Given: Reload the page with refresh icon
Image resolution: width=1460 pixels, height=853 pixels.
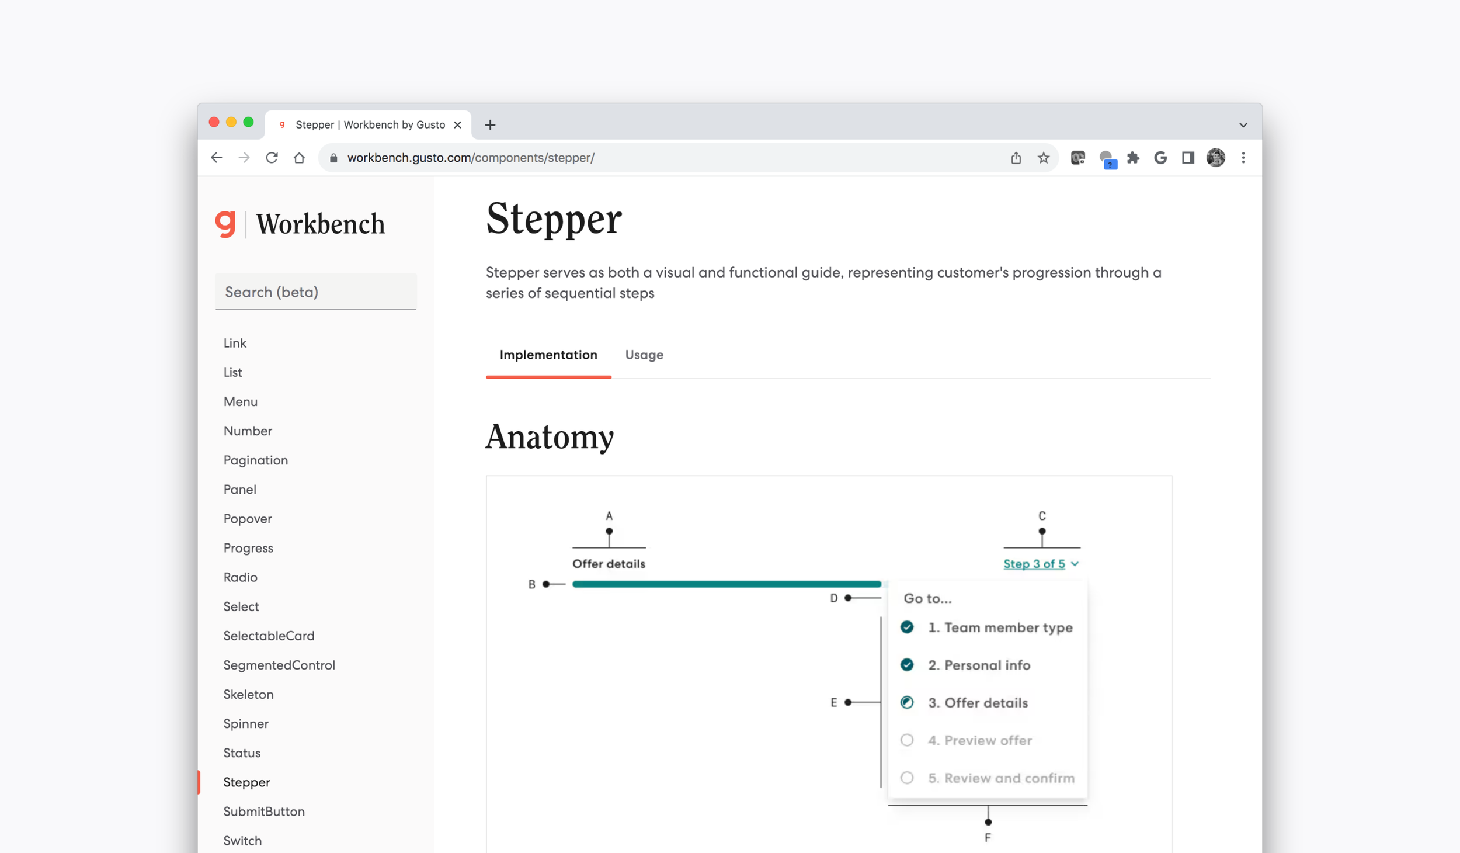Looking at the screenshot, I should [272, 158].
